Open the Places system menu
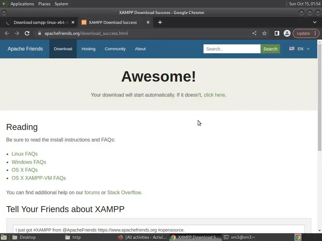This screenshot has height=241, width=322. point(44,4)
